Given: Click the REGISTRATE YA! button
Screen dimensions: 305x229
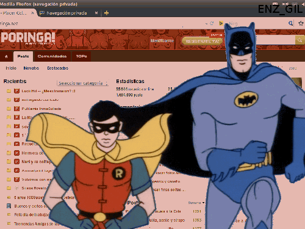Looking at the screenshot, I should [x=203, y=41].
